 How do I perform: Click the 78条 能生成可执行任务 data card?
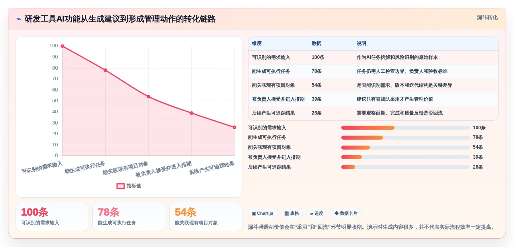[129, 216]
